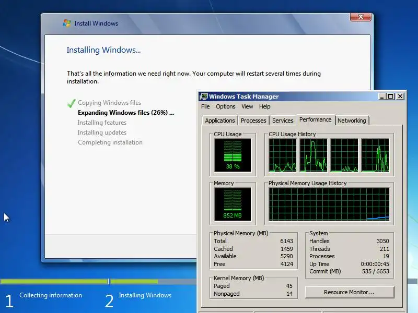
Task: Minimize the Windows Task Manager window
Action: tap(382, 97)
